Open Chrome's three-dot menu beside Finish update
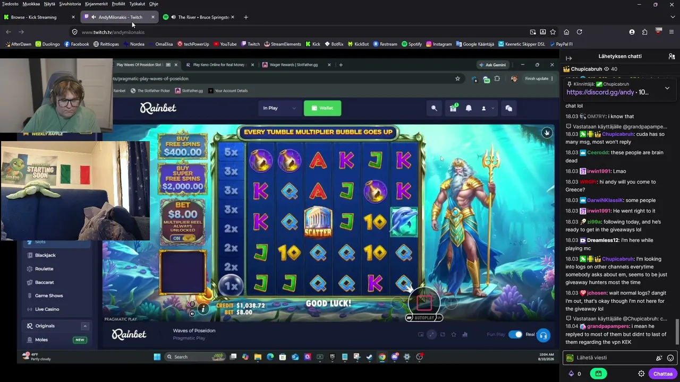This screenshot has width=680, height=382. (x=552, y=79)
